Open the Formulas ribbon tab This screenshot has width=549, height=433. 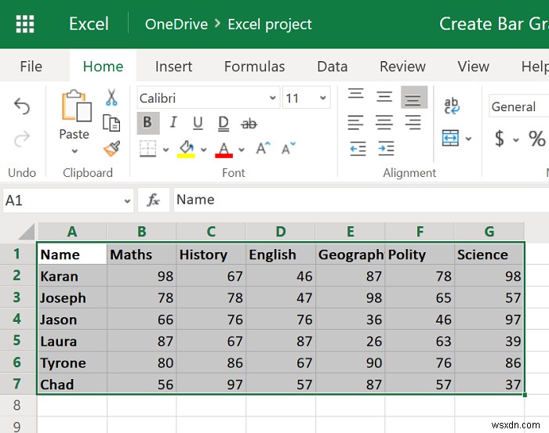[x=255, y=67]
